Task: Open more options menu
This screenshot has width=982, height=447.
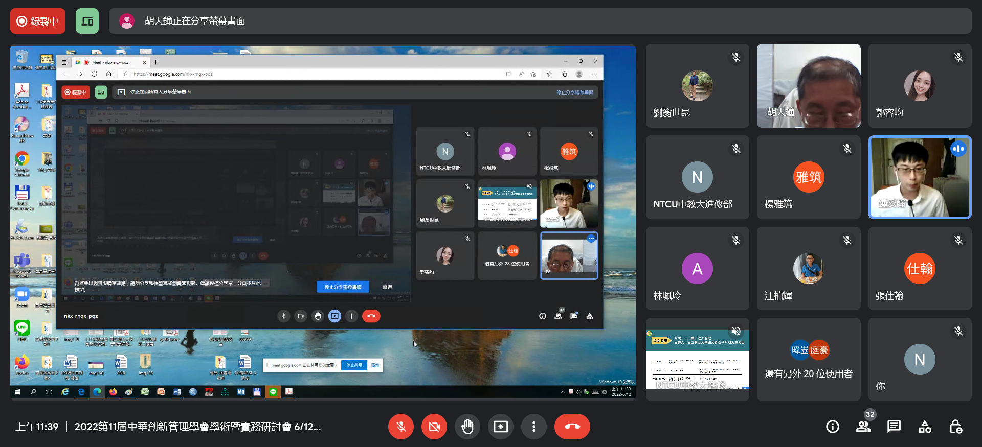Action: click(x=534, y=427)
